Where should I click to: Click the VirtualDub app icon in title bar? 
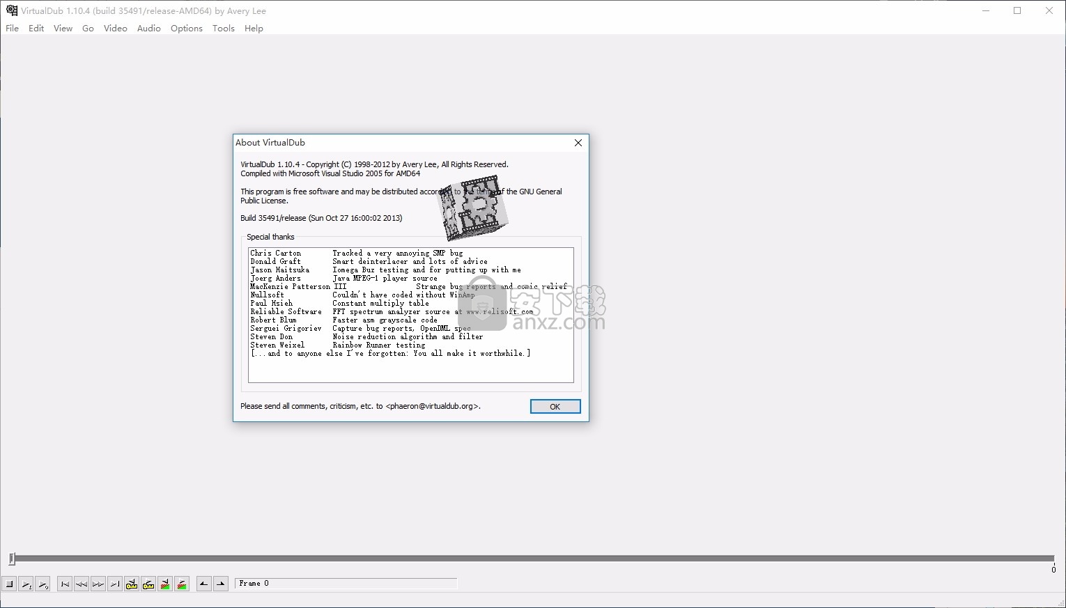point(11,10)
